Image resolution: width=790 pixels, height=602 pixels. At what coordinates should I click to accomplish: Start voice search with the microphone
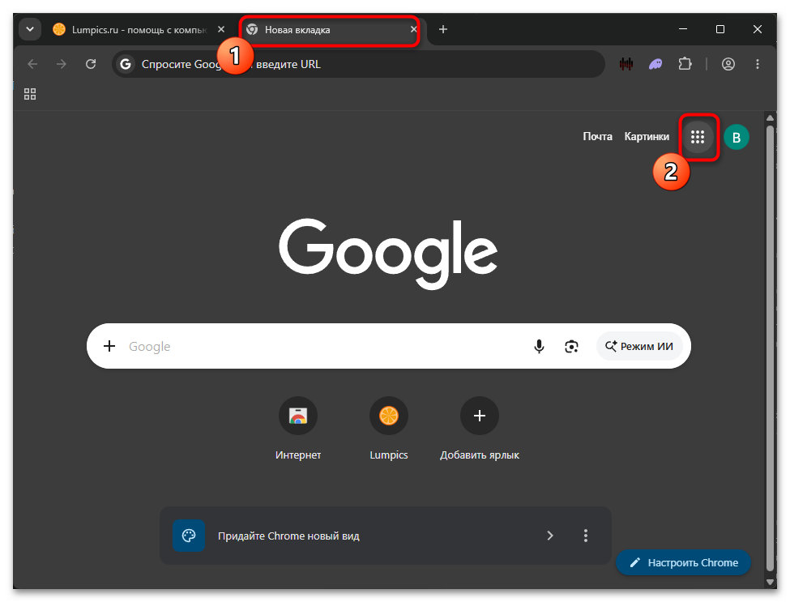pos(539,346)
